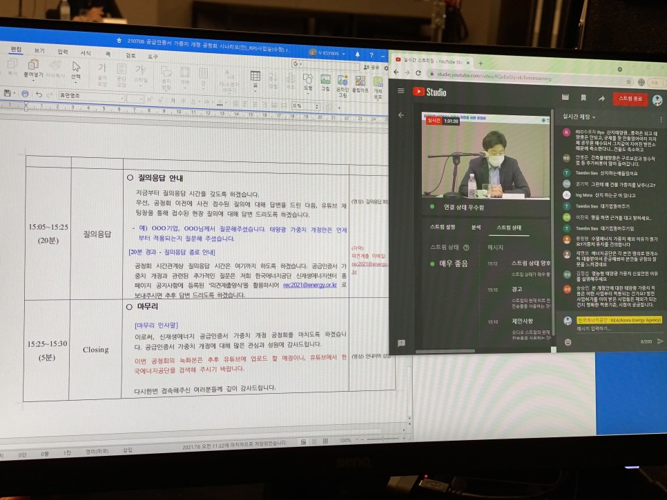Open live chat three-dot options
Image resolution: width=667 pixels, height=500 pixels.
coord(661,120)
